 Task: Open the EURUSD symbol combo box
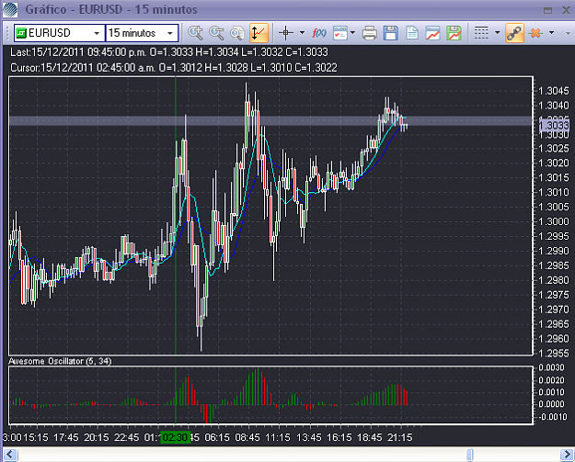60,33
